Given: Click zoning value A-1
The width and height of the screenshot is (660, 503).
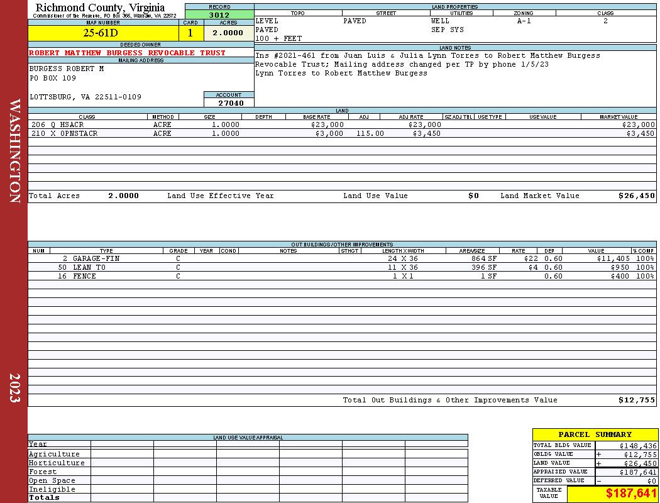Looking at the screenshot, I should [524, 21].
